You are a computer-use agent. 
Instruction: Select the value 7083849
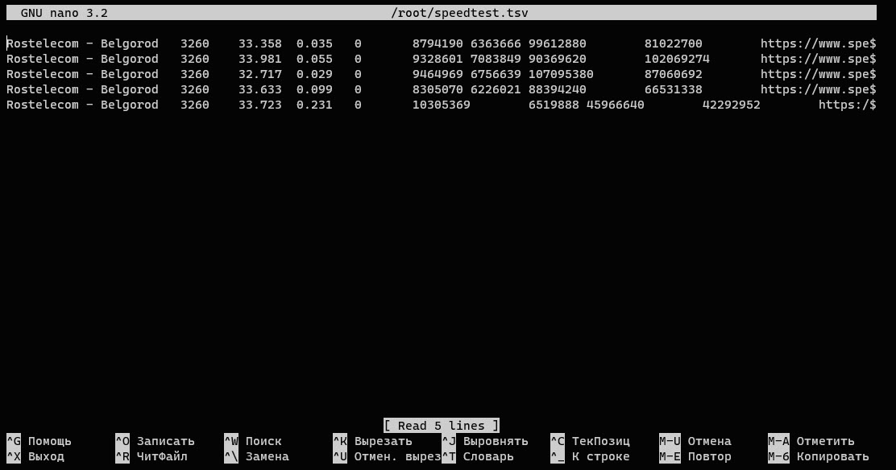click(496, 59)
